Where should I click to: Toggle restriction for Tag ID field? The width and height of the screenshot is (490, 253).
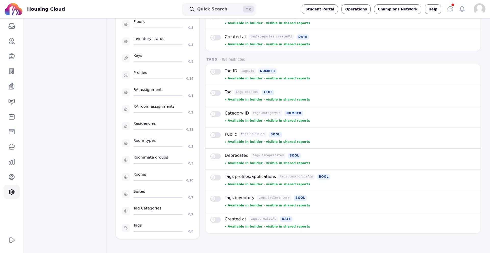tap(215, 72)
